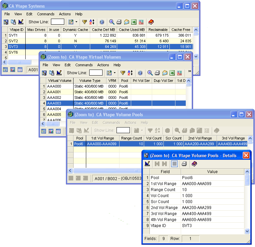The width and height of the screenshot is (255, 247).
Task: Click the copy documents icon in Vtape Systems toolbar
Action: tap(13, 22)
